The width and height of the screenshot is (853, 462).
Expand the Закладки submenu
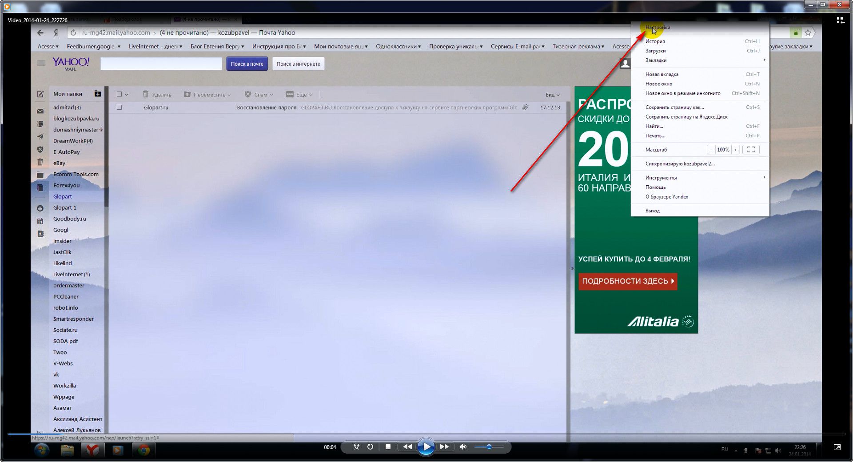point(700,60)
